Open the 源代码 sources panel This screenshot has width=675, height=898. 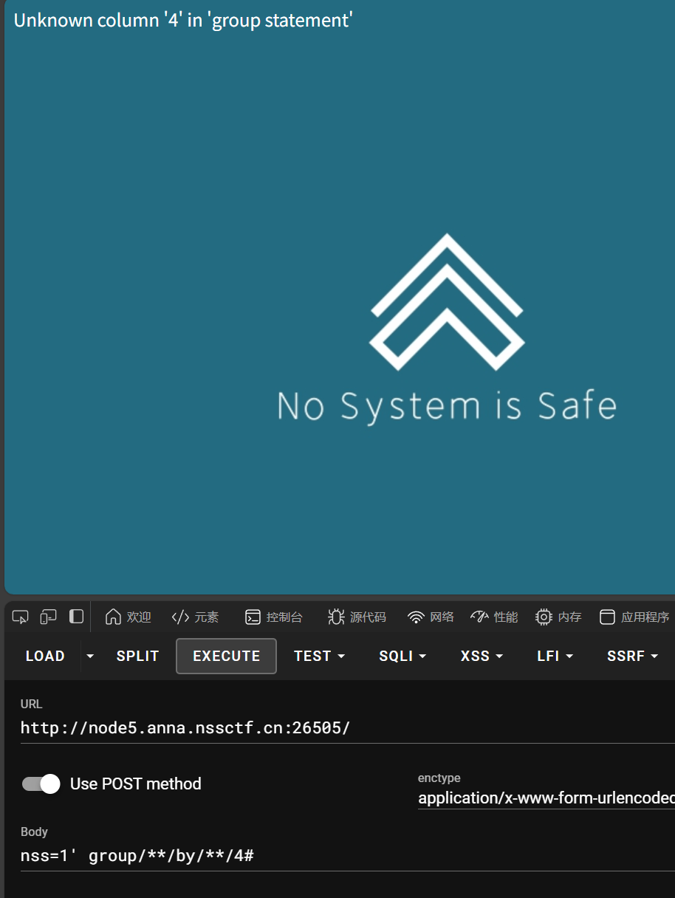point(357,617)
